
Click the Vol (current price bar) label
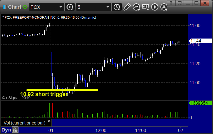tap(24, 123)
